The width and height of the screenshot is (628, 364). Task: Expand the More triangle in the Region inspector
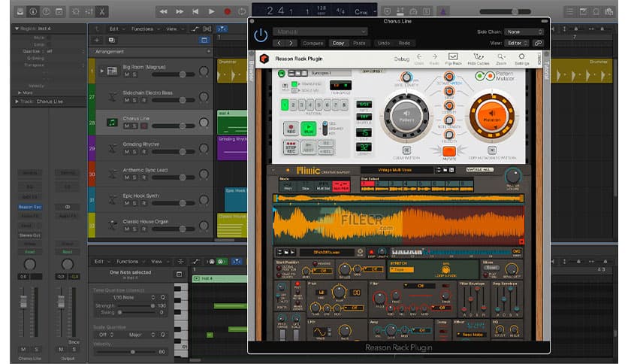pyautogui.click(x=20, y=93)
